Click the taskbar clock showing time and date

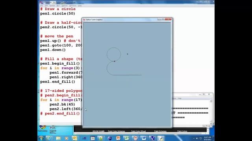coord(208,138)
